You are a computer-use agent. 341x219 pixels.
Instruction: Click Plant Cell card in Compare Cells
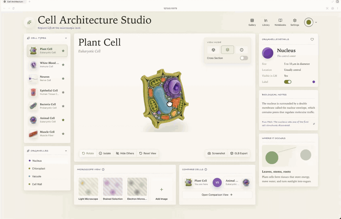(196, 183)
